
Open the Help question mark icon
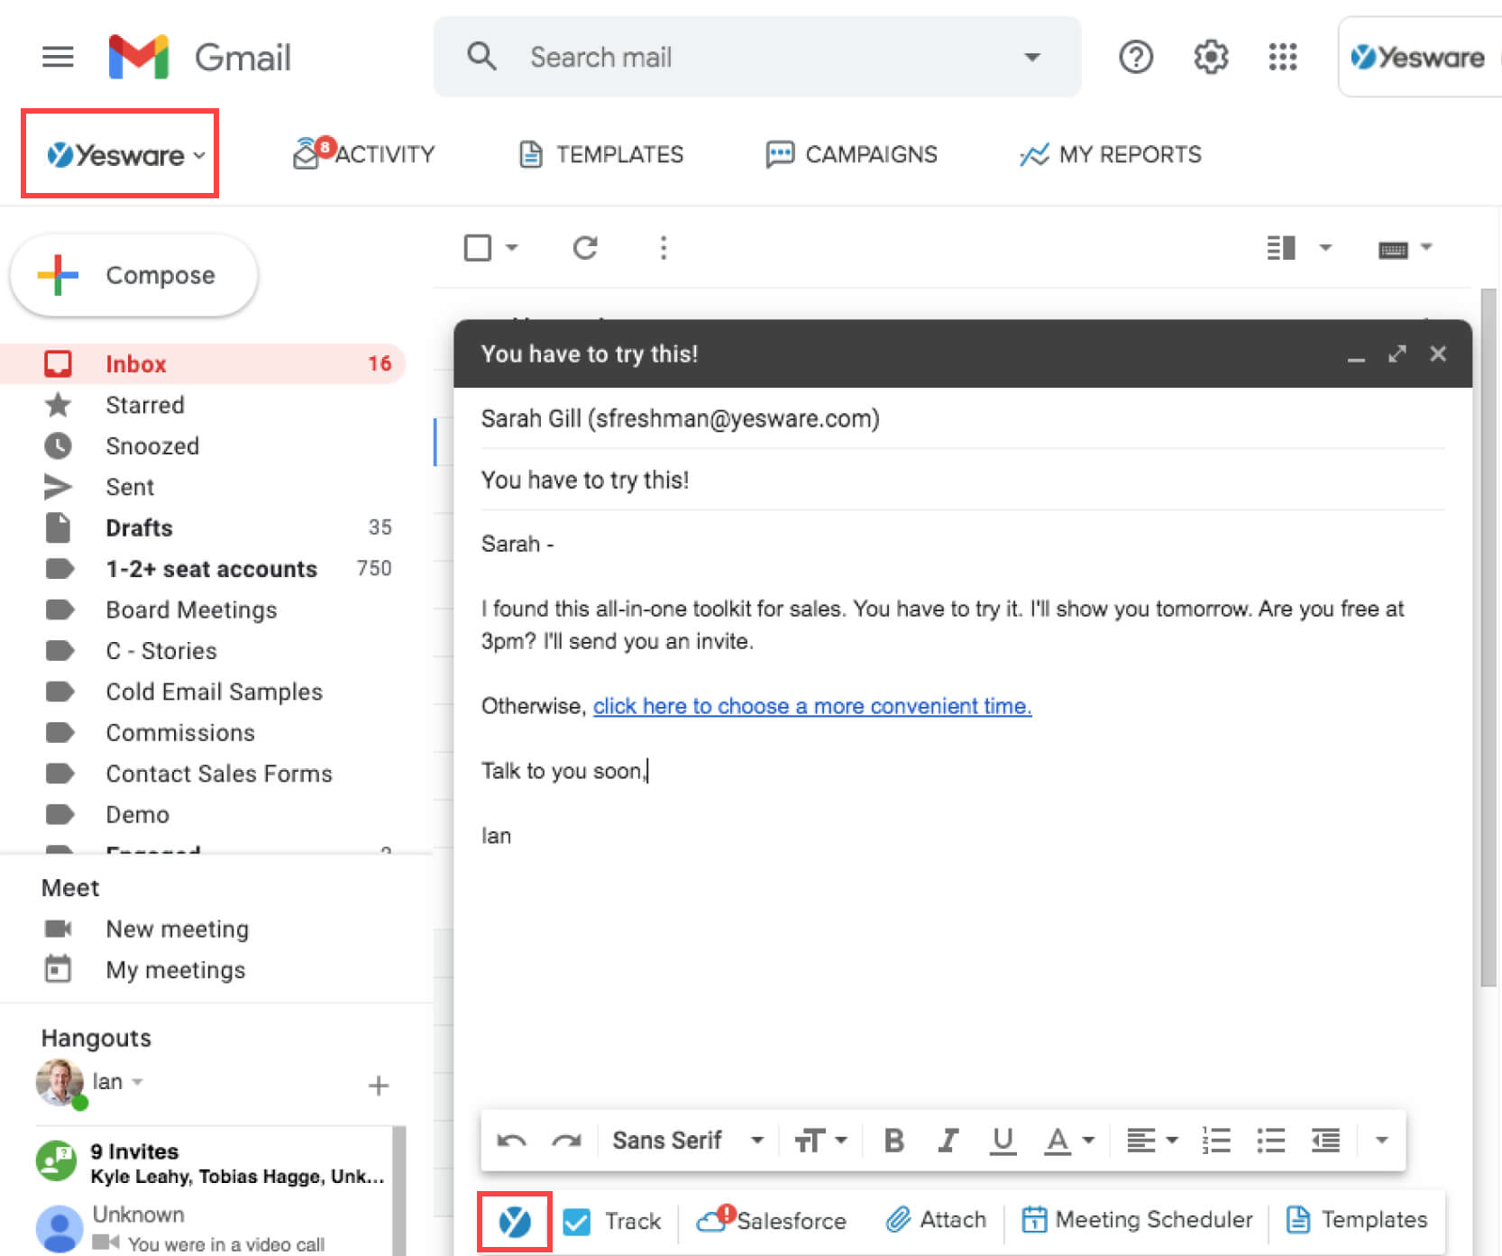1136,58
